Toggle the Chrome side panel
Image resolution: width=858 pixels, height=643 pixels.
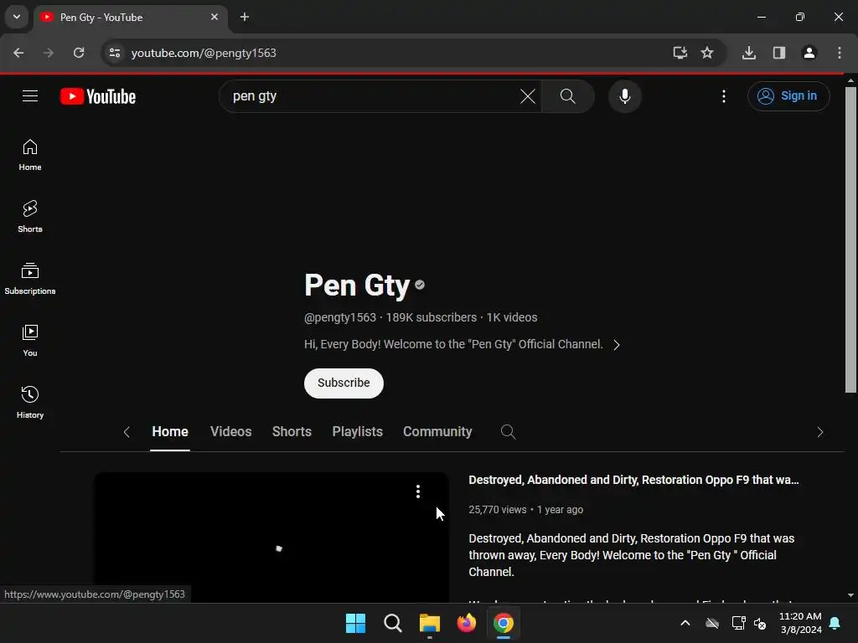point(778,53)
